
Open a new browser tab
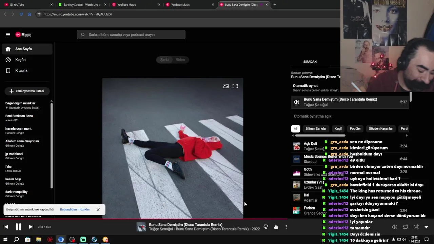coord(275,5)
